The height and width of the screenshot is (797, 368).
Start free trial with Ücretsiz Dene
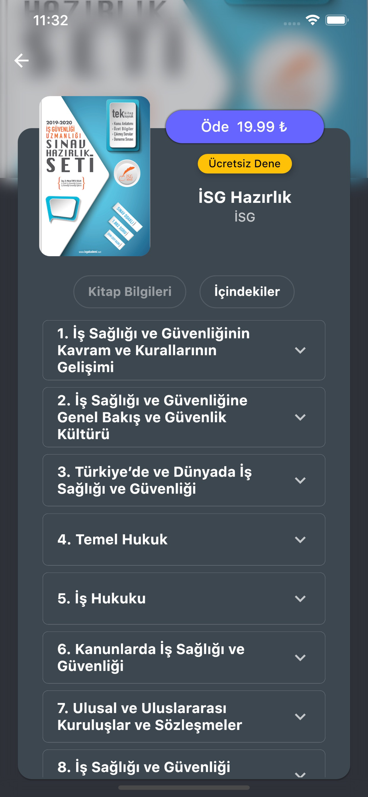245,164
